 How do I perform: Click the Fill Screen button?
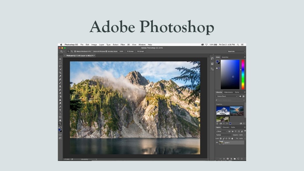click(x=141, y=51)
